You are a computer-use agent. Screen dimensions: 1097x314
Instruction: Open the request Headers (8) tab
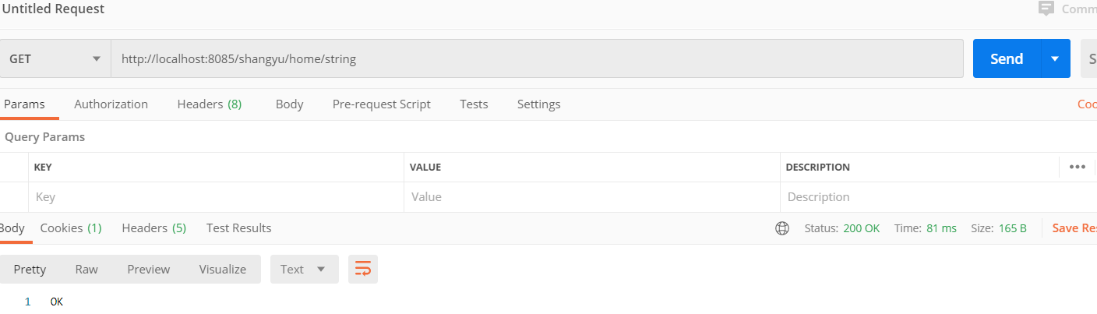[209, 104]
